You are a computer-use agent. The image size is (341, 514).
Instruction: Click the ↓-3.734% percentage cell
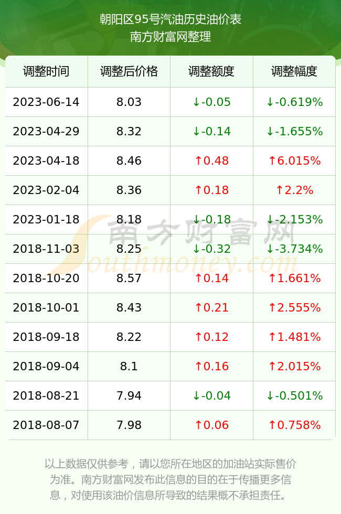[x=294, y=249]
